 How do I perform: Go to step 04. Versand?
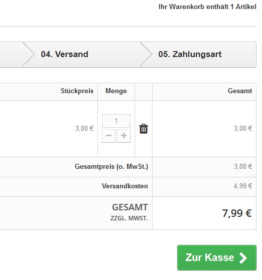81,55
